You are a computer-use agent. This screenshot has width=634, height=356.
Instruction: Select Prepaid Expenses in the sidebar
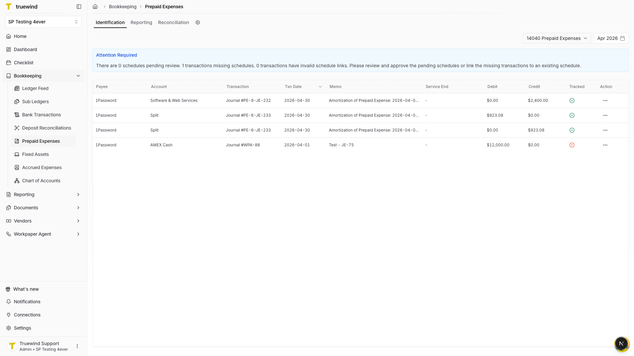[44, 141]
